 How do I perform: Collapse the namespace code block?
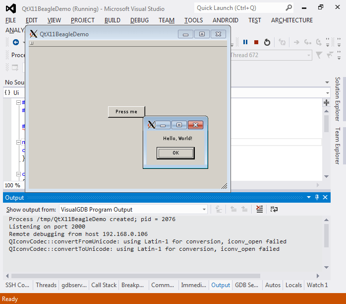tap(18, 142)
